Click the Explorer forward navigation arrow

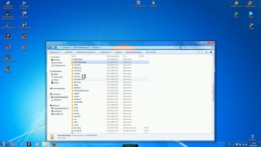point(53,47)
